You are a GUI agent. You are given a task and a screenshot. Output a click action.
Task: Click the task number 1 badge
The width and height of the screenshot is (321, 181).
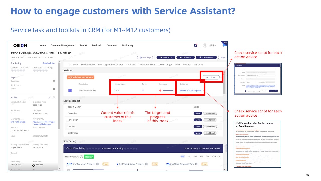coord(70,90)
